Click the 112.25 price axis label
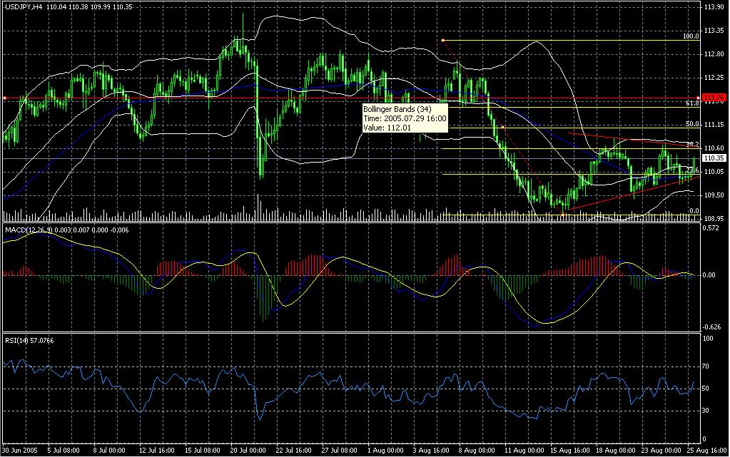The height and width of the screenshot is (457, 730). 714,78
